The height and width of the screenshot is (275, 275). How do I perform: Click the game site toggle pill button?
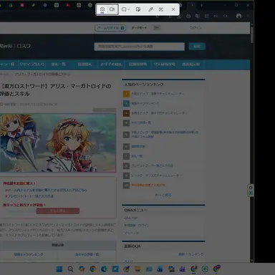110,28
